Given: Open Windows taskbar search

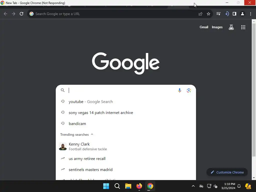Looking at the screenshot, I should 117,186.
